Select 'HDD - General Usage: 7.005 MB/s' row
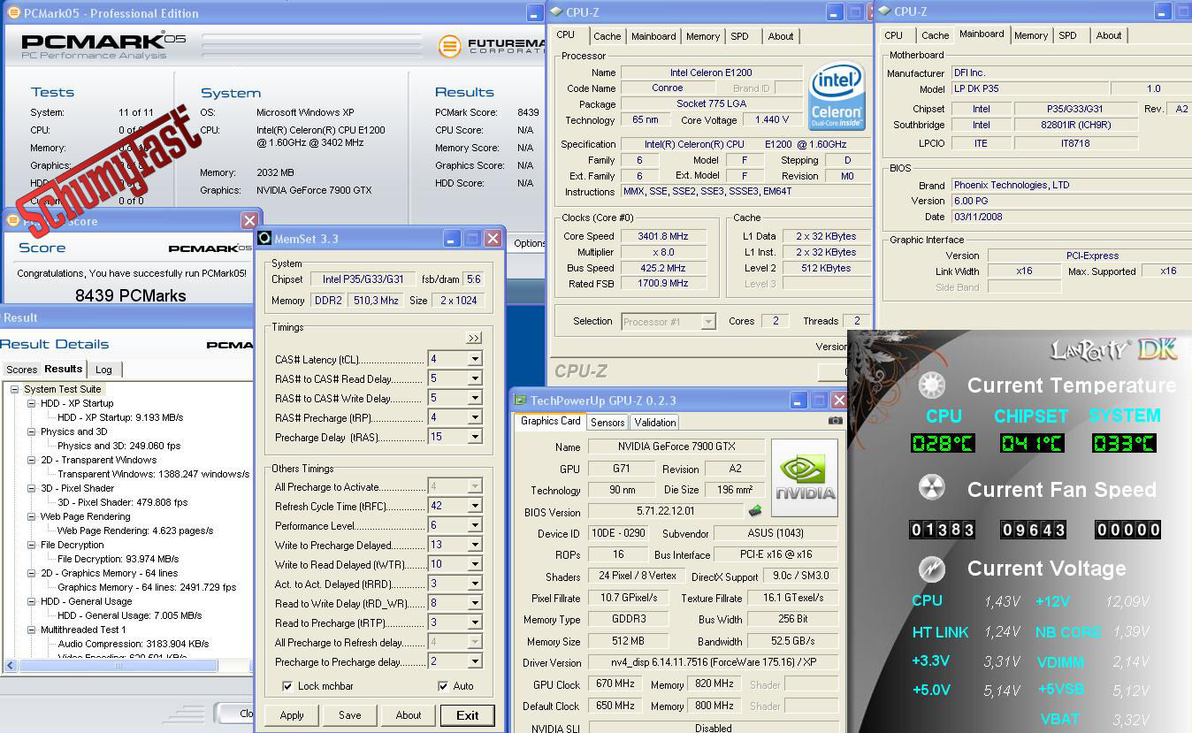This screenshot has width=1192, height=733. [x=130, y=615]
